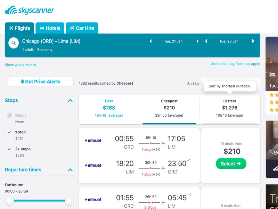Click the Tue, 21 Jan departure date
This screenshot has width=278, height=209.
(173, 41)
